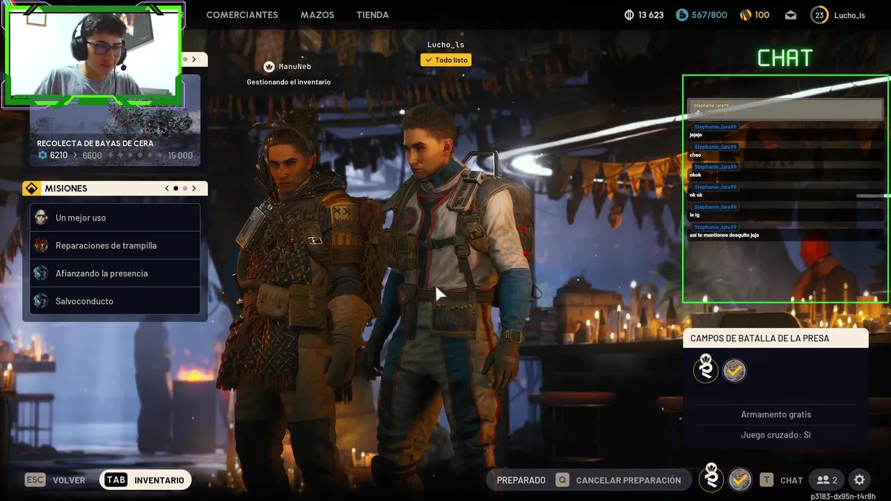The image size is (891, 501).
Task: Click the gold currency icon beside 100
Action: (x=744, y=15)
